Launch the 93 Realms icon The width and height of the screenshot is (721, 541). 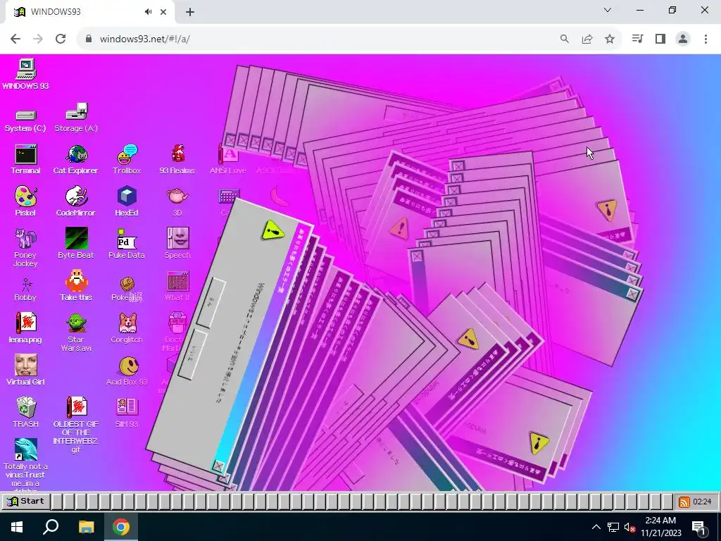[177, 154]
